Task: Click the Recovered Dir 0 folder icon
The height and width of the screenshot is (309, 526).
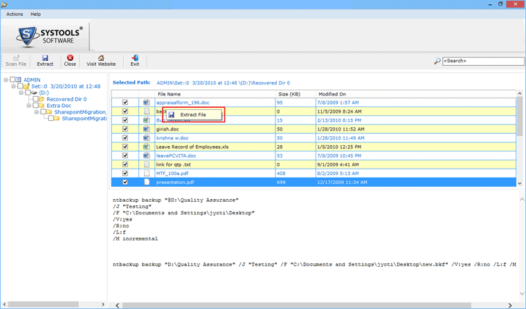Action: [x=42, y=100]
